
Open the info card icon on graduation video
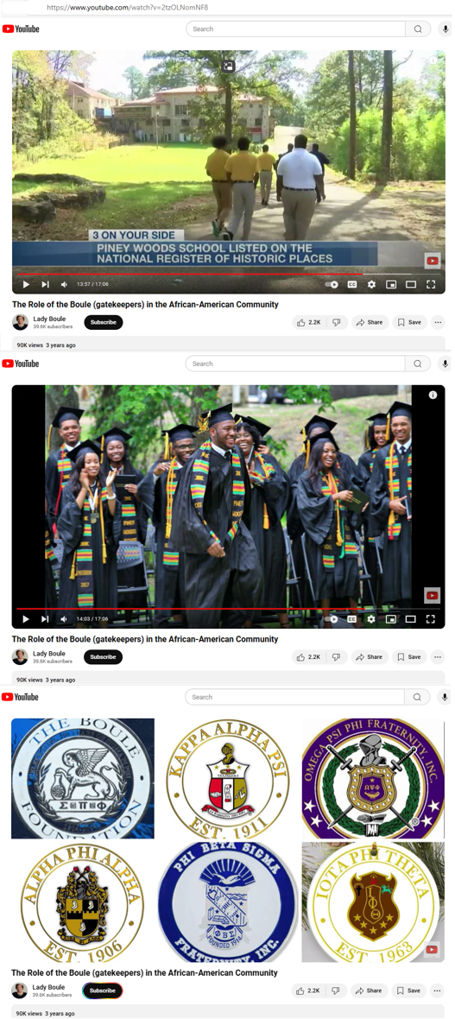433,396
